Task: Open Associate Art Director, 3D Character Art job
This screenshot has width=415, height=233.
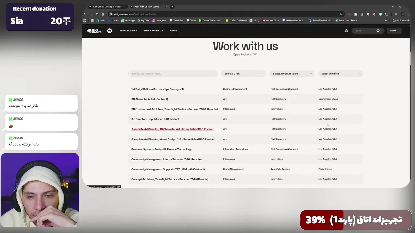Action: [x=172, y=129]
